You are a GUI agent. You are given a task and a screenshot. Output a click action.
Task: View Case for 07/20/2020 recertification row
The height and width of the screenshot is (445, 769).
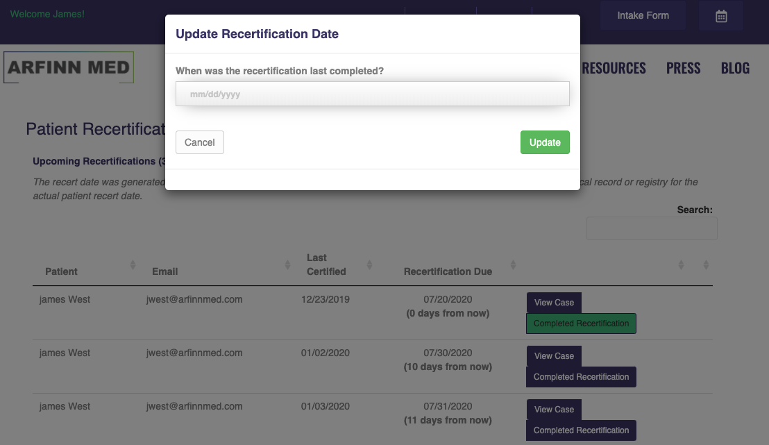(554, 303)
